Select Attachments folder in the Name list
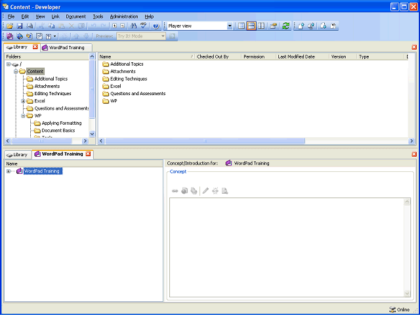420x315 pixels. point(123,72)
